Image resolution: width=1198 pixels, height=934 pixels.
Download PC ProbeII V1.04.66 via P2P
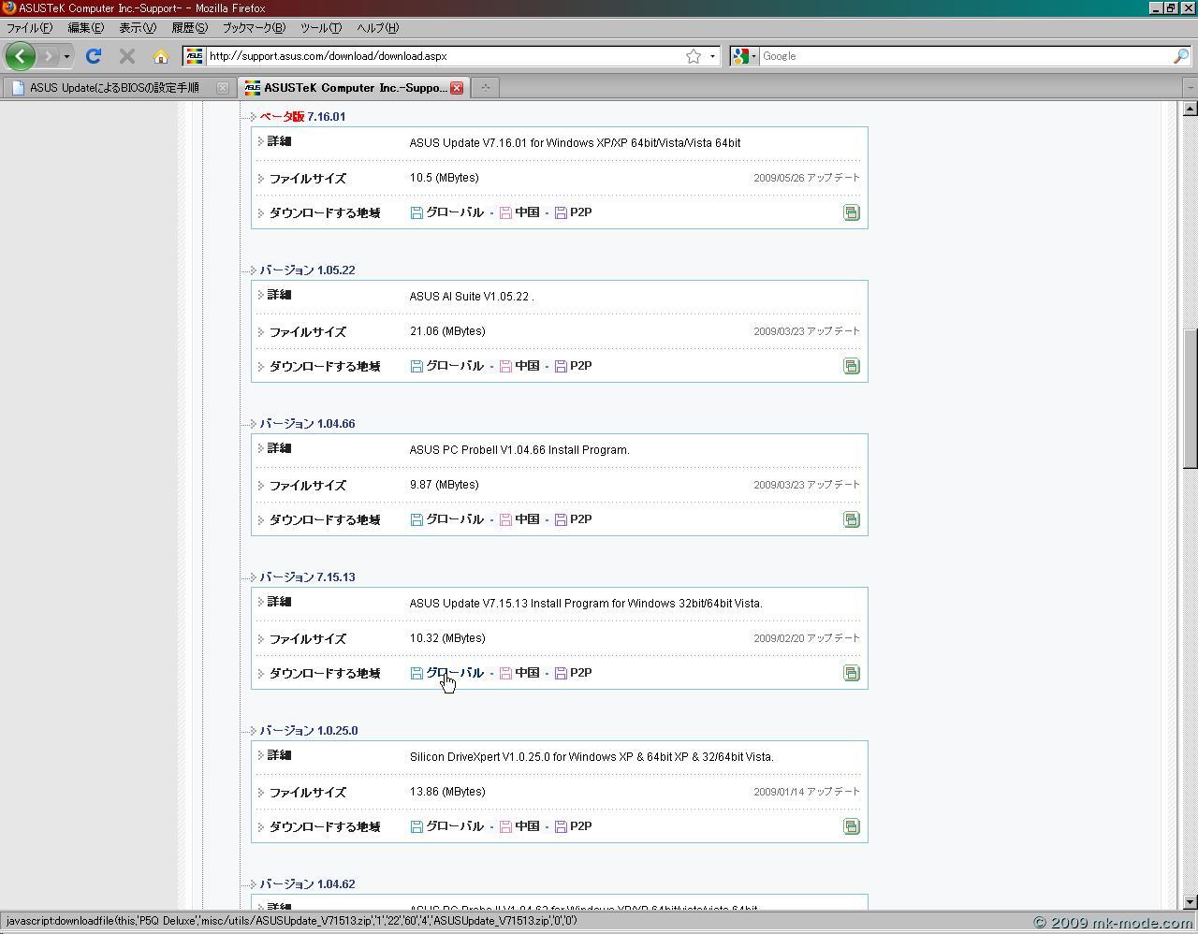point(580,519)
